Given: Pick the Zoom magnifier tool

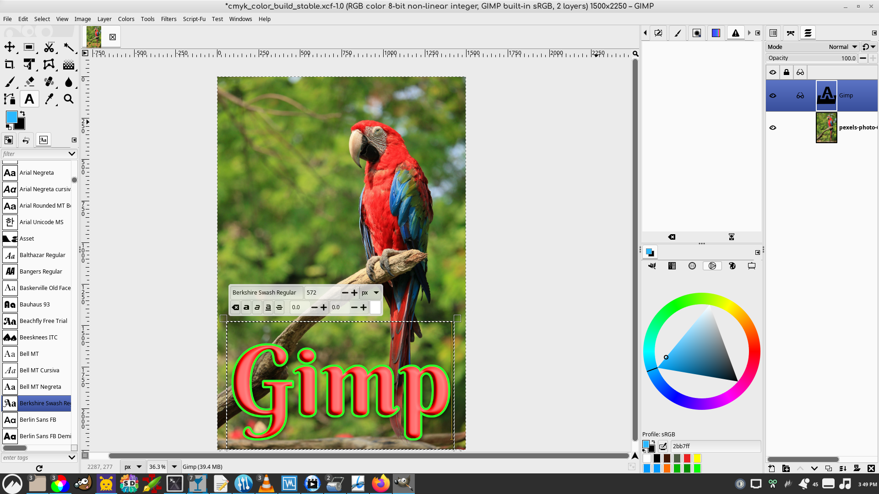Looking at the screenshot, I should click(x=69, y=99).
